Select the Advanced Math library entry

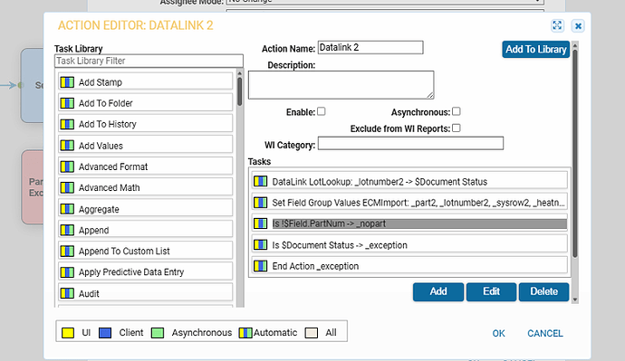pos(146,187)
